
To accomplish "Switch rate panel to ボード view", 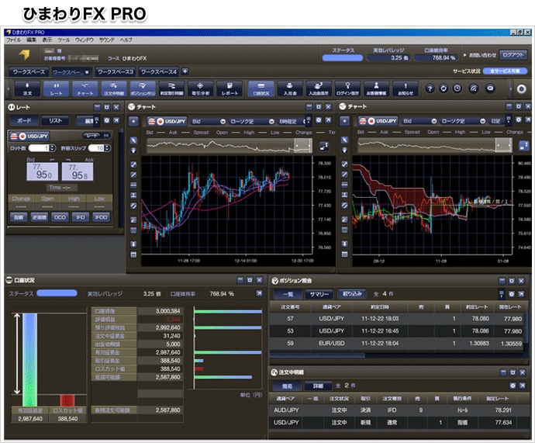I will [24, 120].
